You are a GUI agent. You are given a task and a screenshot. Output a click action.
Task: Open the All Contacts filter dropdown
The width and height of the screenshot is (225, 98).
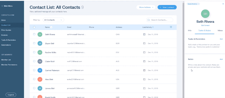pos(53,20)
